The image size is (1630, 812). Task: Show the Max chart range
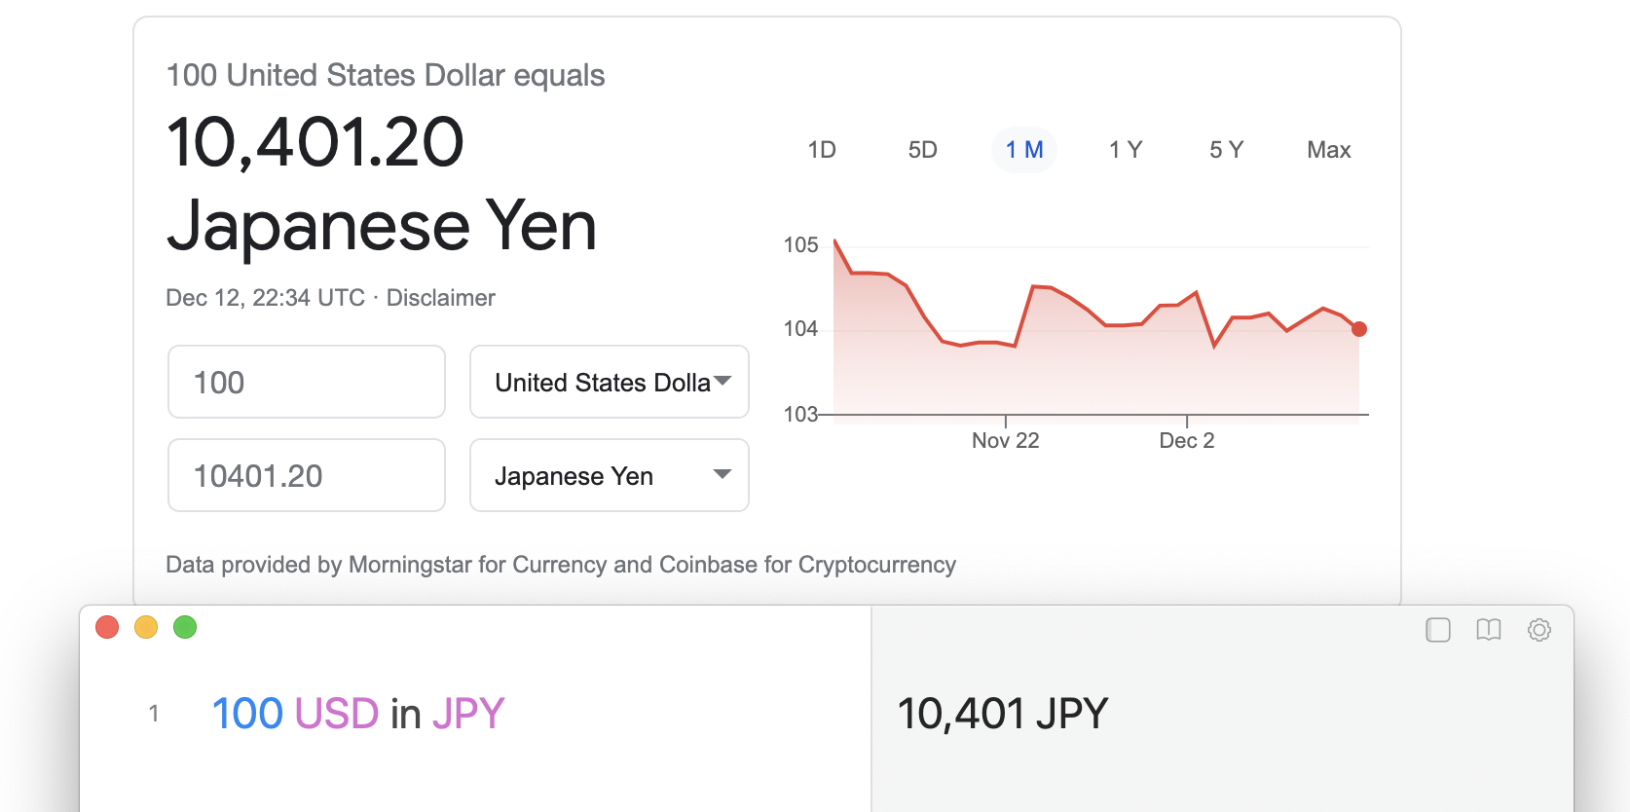1329,150
